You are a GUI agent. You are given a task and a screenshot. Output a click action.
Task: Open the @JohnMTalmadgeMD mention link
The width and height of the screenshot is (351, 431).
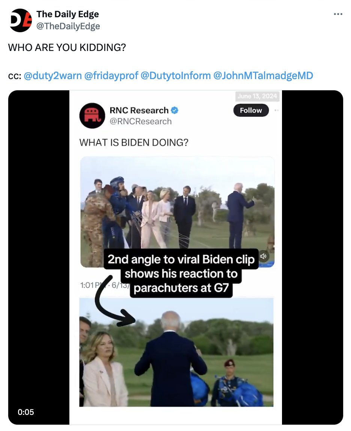263,76
